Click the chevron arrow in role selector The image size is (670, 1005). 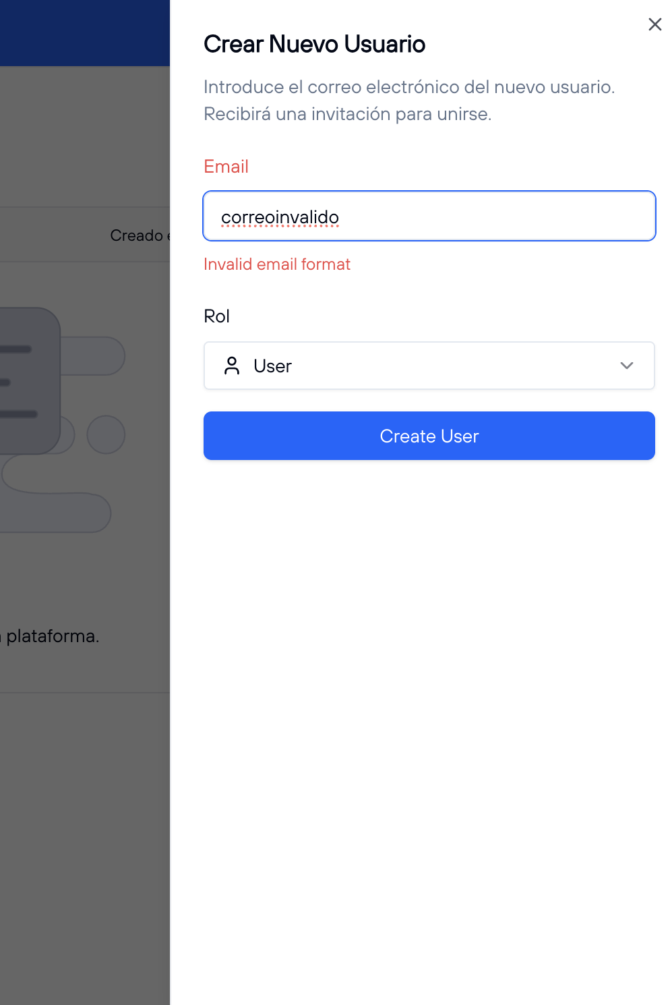click(627, 366)
